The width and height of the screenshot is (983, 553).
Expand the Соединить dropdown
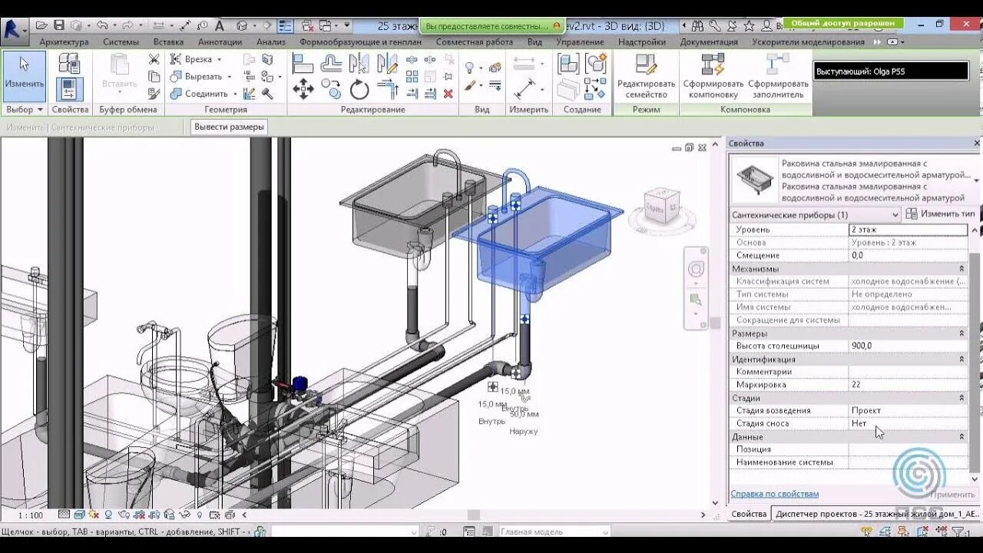coord(235,94)
